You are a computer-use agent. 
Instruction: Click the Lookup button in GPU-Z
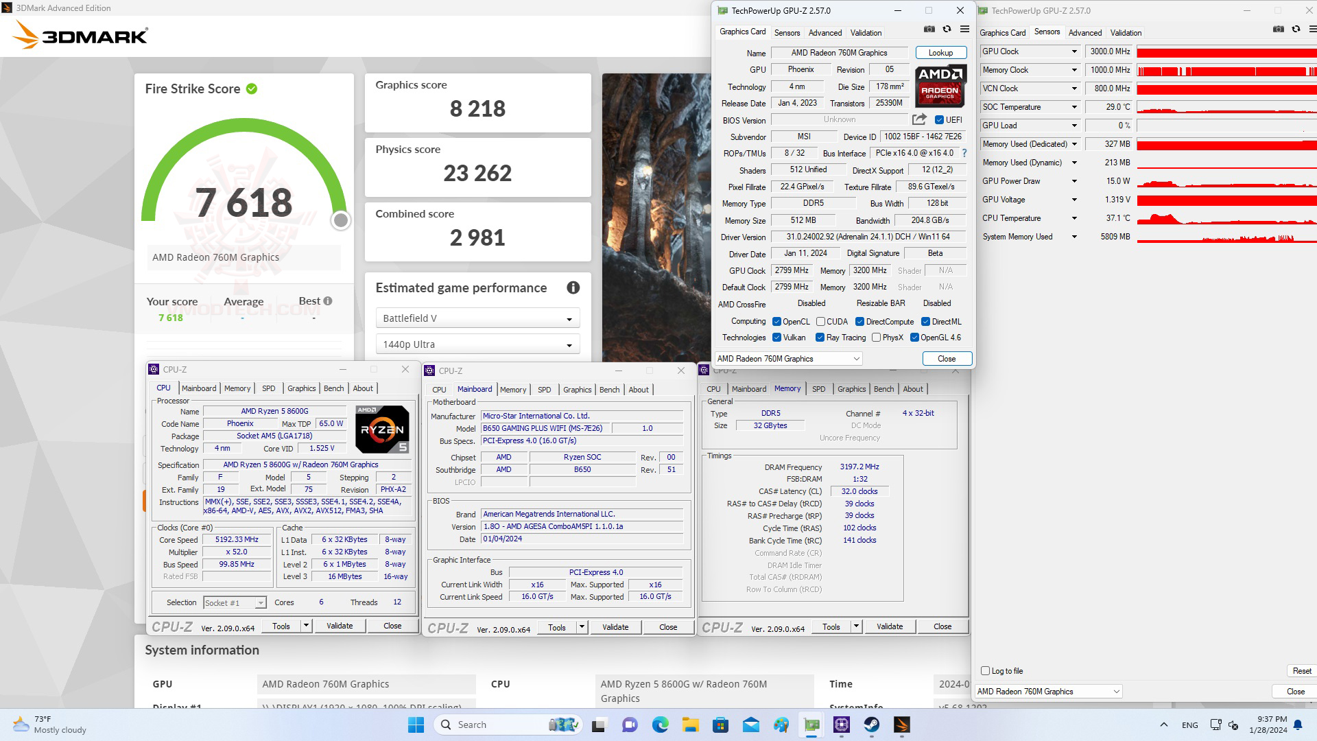pyautogui.click(x=940, y=53)
